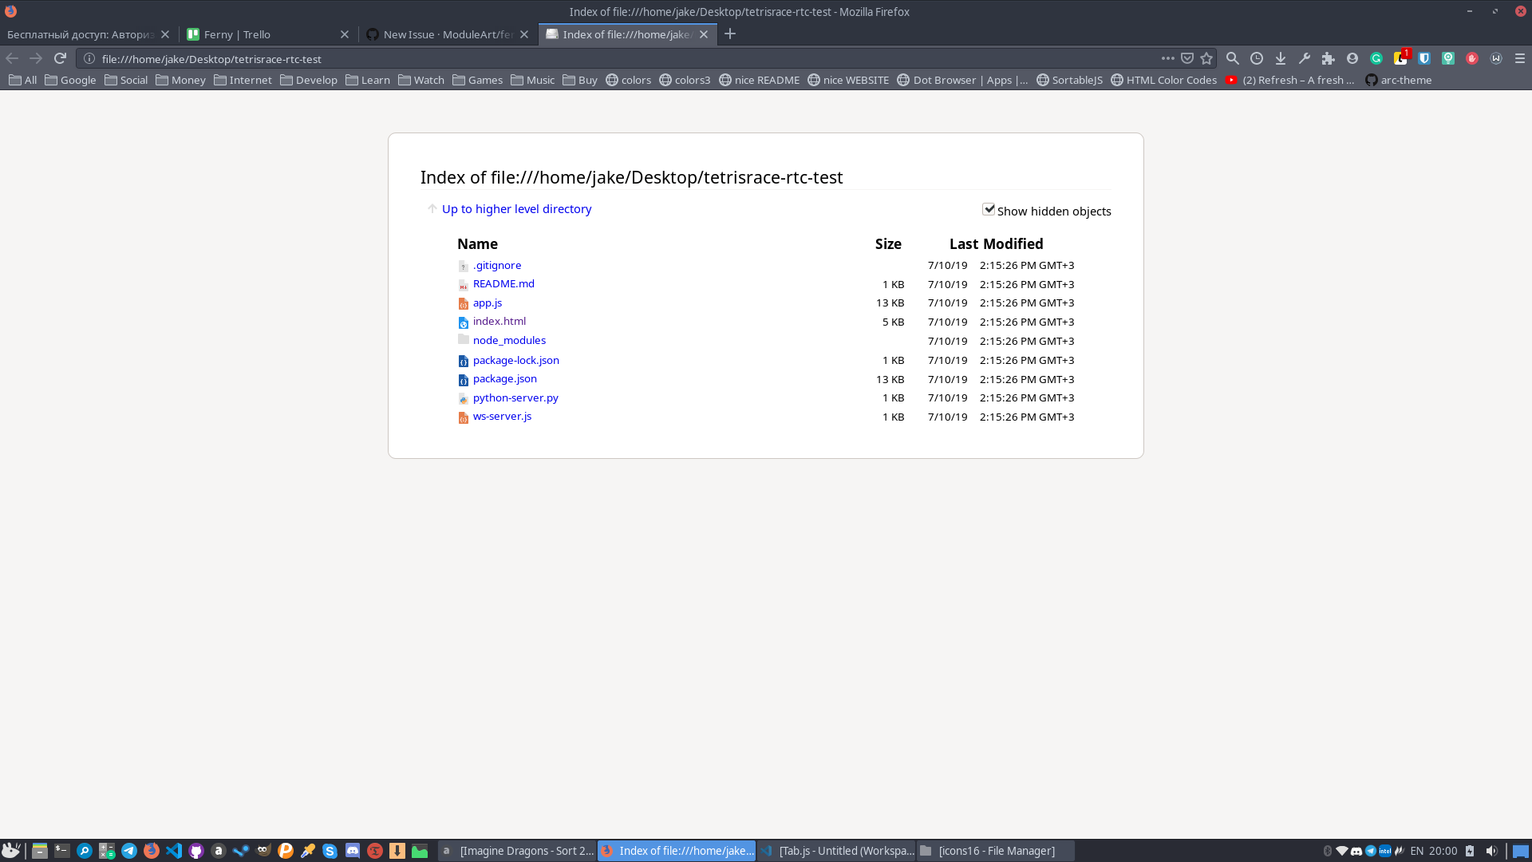
Task: Open browsing history sidebar icon
Action: 1258,58
